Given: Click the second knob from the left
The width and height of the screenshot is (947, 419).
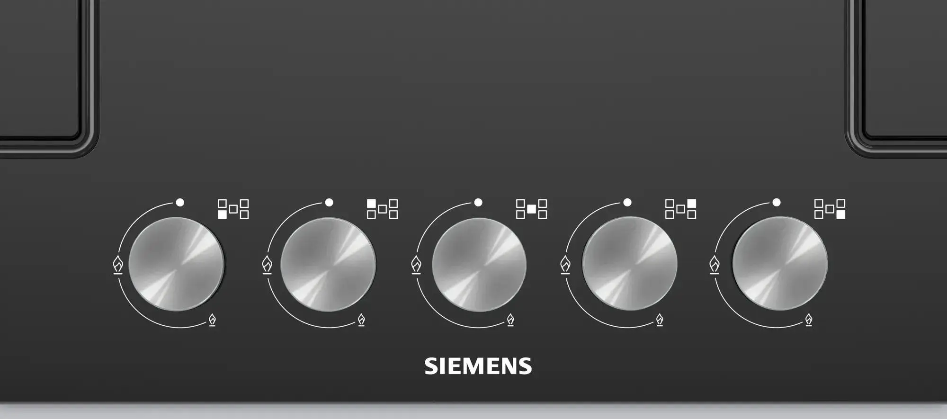Looking at the screenshot, I should coord(328,264).
